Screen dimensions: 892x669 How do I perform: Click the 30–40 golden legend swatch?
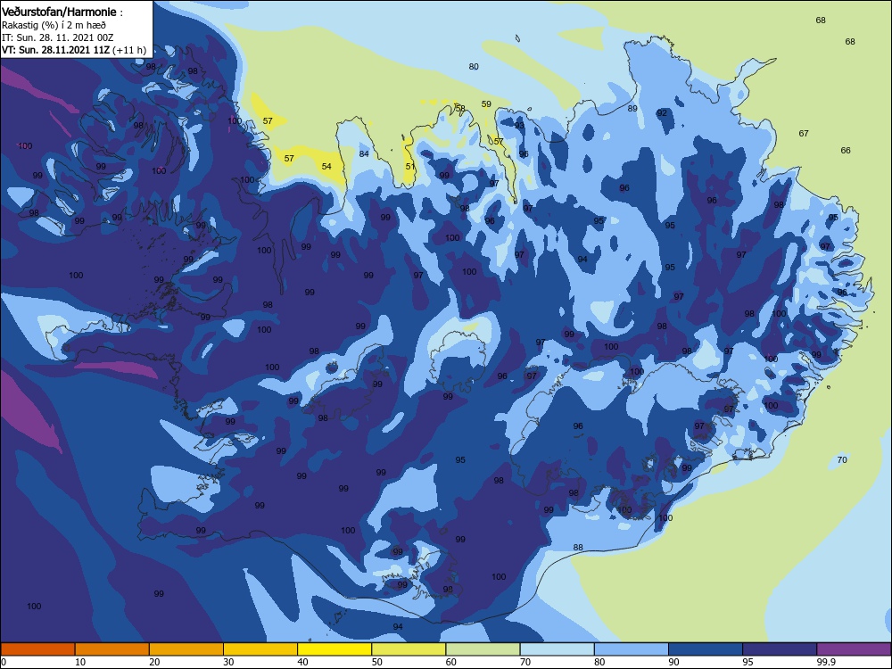click(x=260, y=649)
